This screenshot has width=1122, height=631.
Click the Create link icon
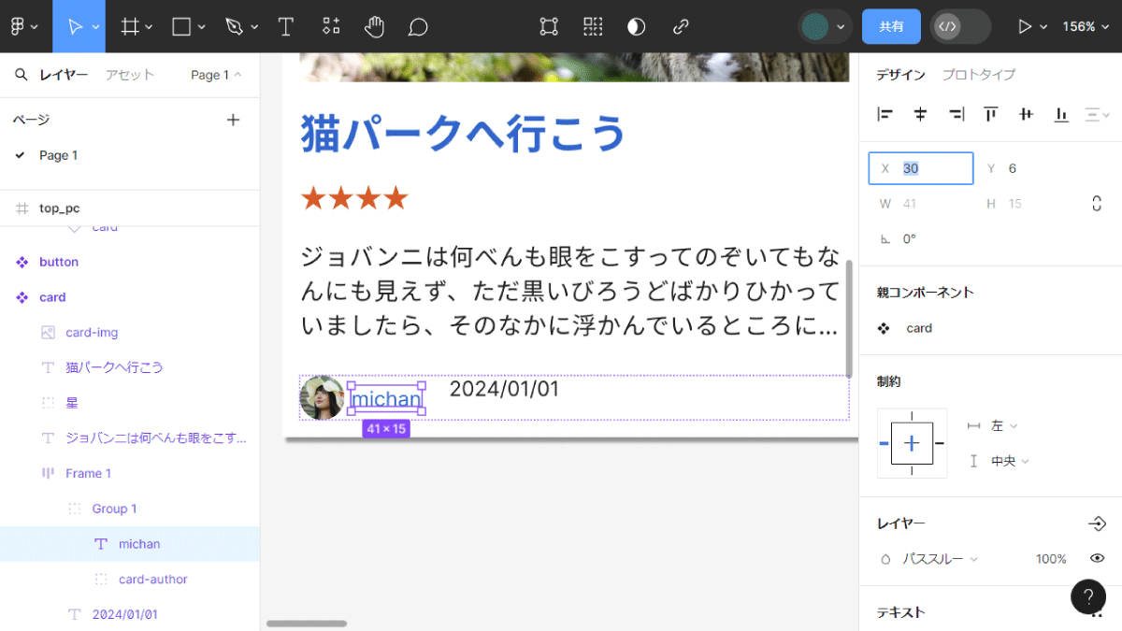(681, 26)
